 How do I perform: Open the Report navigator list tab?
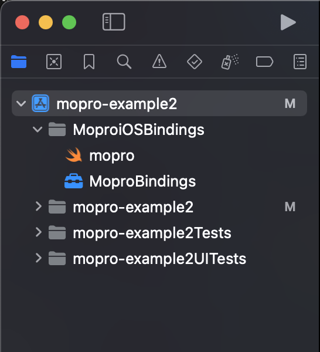(300, 62)
